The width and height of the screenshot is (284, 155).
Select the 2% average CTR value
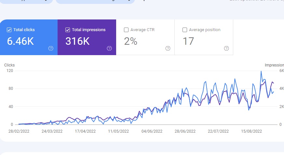coord(131,41)
